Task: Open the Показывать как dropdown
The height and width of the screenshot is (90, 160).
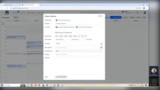Action: [x=79, y=51]
